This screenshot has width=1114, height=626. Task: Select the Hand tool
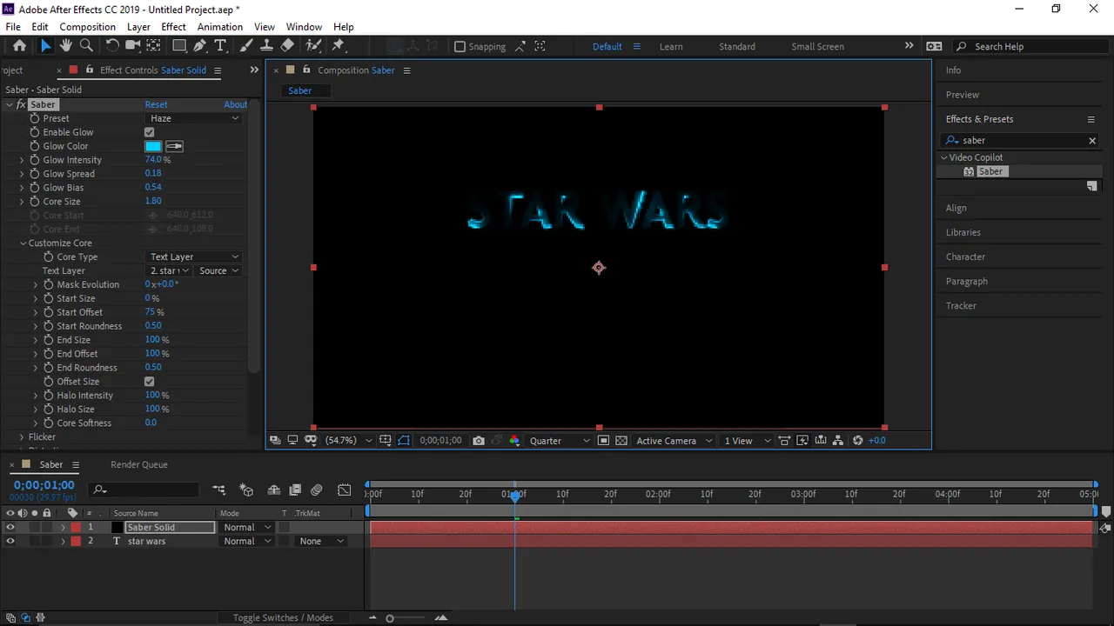point(65,46)
